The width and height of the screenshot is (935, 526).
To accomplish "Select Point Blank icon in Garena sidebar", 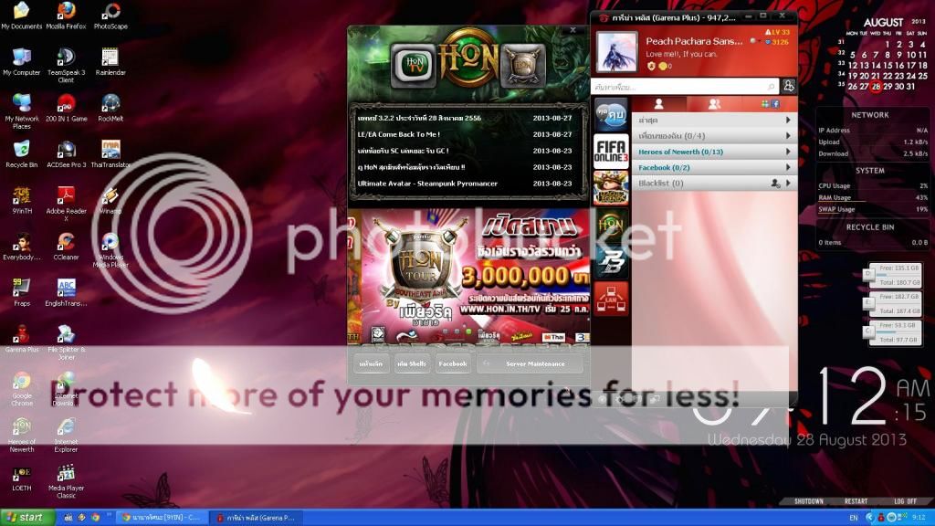I will point(611,261).
